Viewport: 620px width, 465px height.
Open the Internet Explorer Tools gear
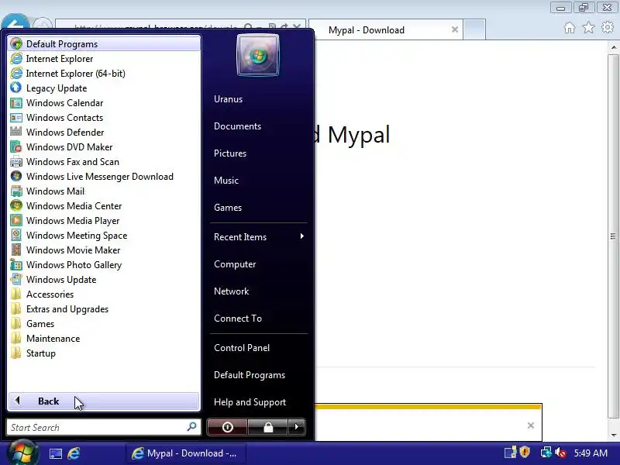coord(608,27)
